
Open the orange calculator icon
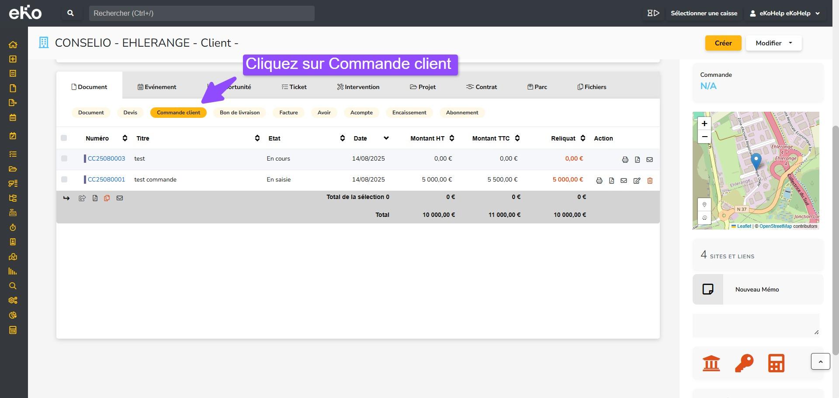[776, 363]
